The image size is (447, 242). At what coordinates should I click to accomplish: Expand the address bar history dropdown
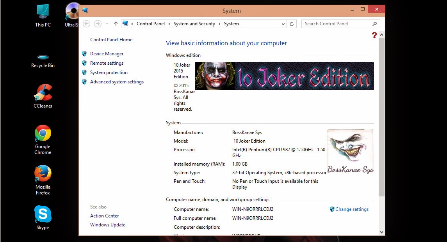click(283, 24)
